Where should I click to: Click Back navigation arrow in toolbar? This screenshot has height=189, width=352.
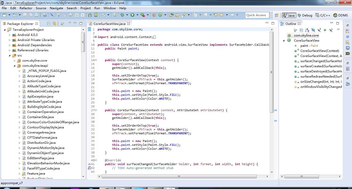coord(221,15)
